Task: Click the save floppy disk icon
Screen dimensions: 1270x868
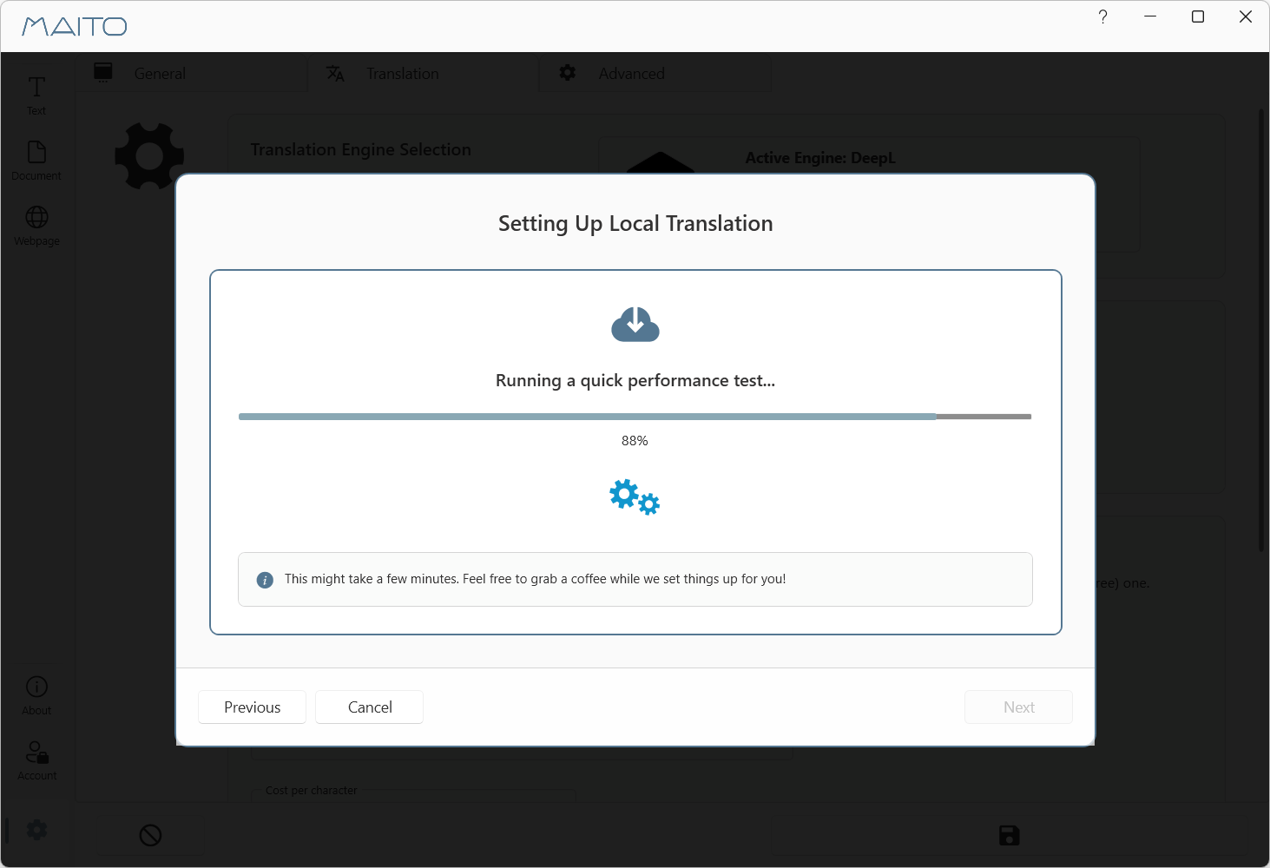Action: point(1009,835)
